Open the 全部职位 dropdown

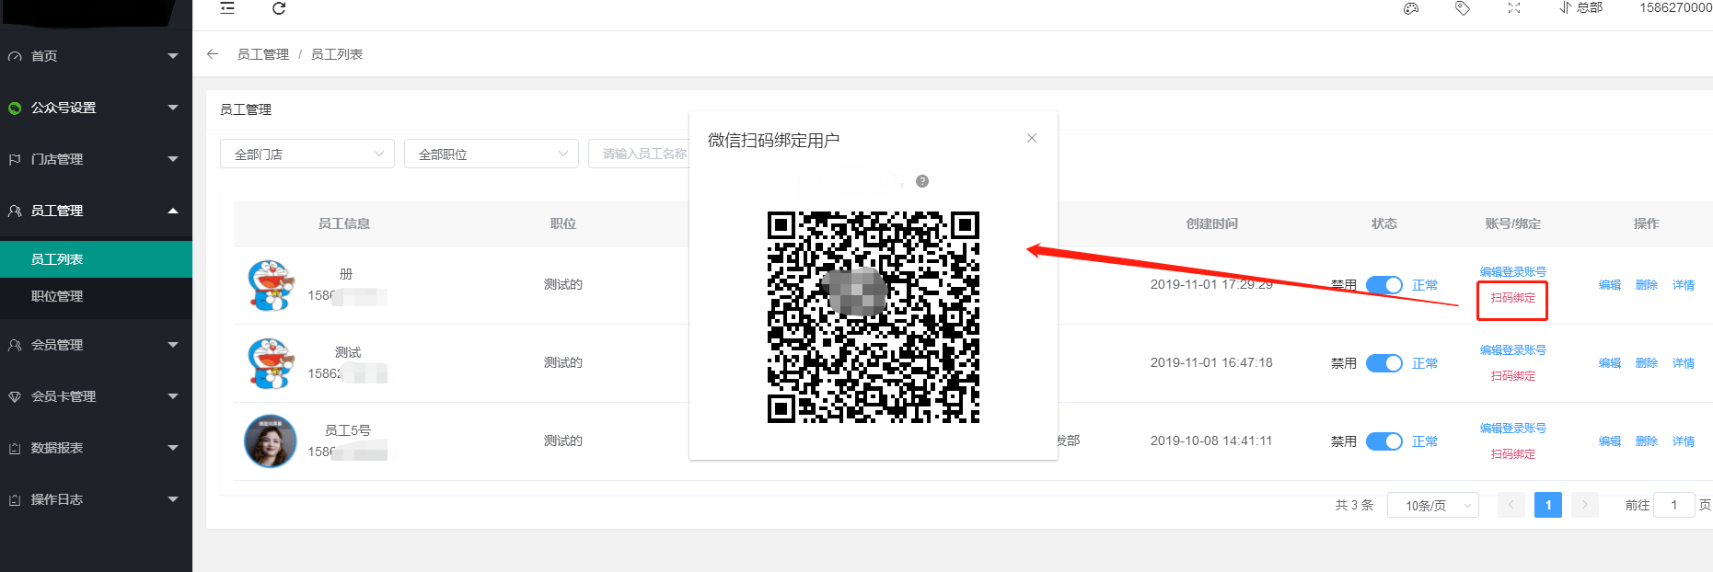click(x=492, y=154)
